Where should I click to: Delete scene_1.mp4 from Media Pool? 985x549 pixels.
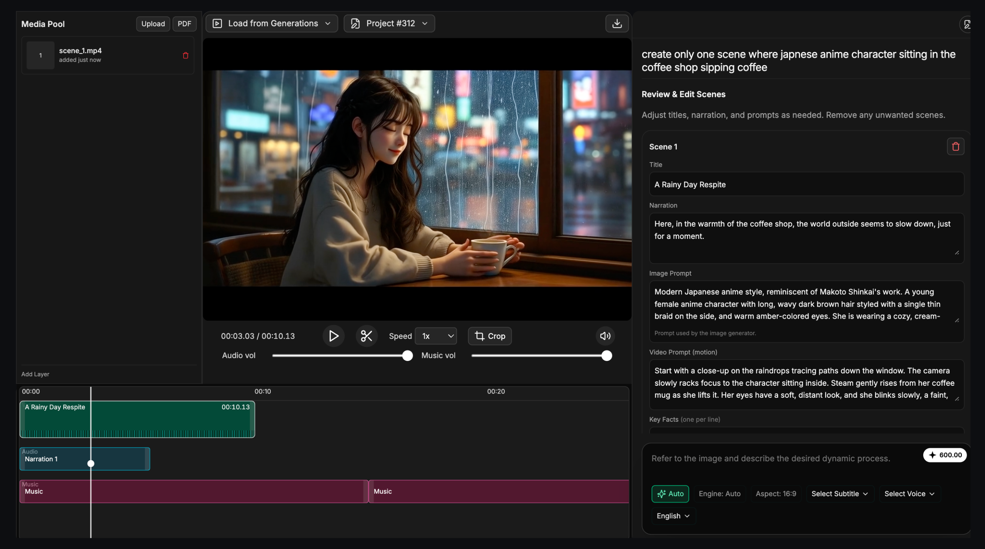[185, 55]
